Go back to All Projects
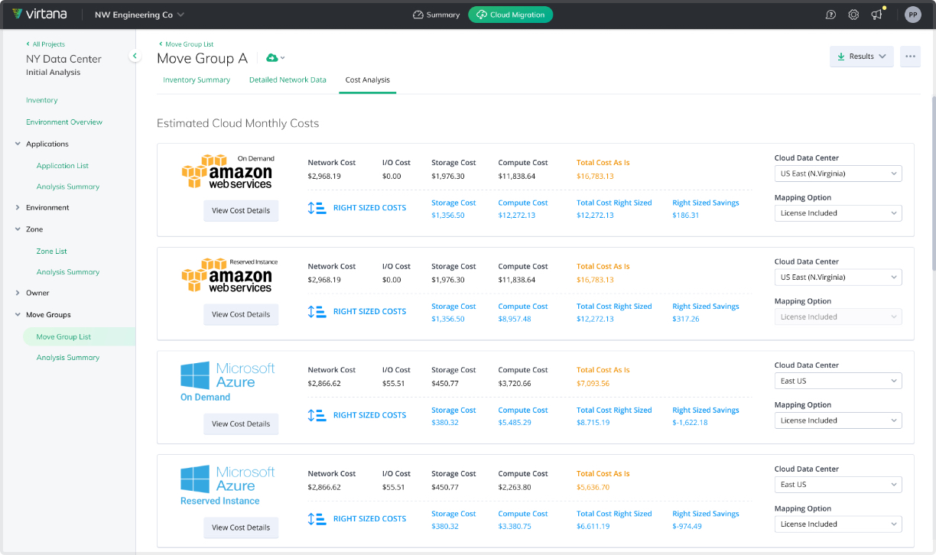 point(46,44)
